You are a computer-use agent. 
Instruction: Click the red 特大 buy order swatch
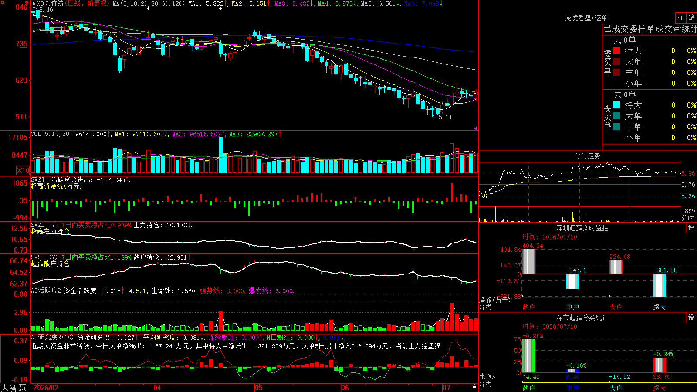[x=617, y=51]
